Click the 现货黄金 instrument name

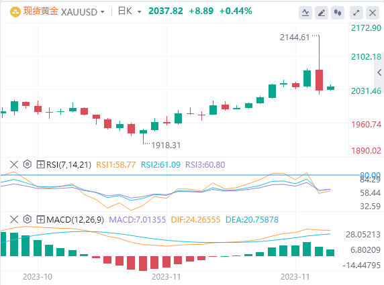click(41, 11)
